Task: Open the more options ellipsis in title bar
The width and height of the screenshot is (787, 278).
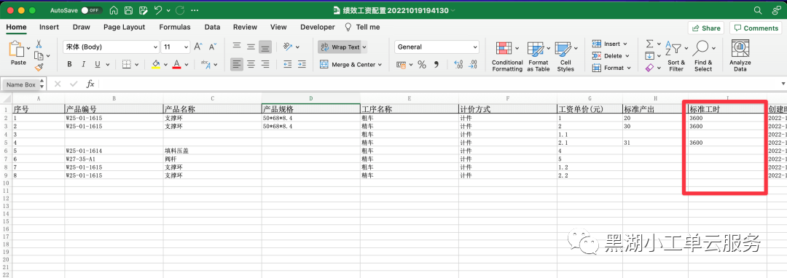Action: click(x=195, y=10)
